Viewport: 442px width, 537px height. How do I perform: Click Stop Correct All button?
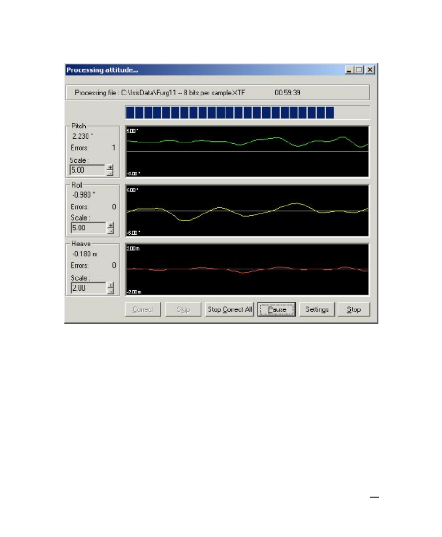tap(229, 309)
